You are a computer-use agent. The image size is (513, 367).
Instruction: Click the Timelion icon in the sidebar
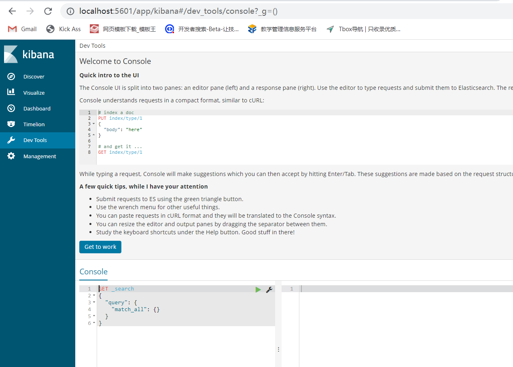tap(11, 124)
